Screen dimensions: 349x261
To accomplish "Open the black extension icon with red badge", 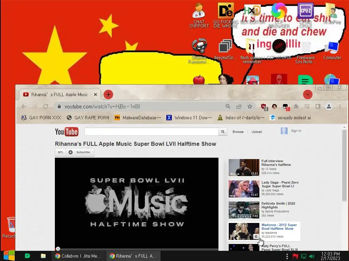I will [x=286, y=107].
